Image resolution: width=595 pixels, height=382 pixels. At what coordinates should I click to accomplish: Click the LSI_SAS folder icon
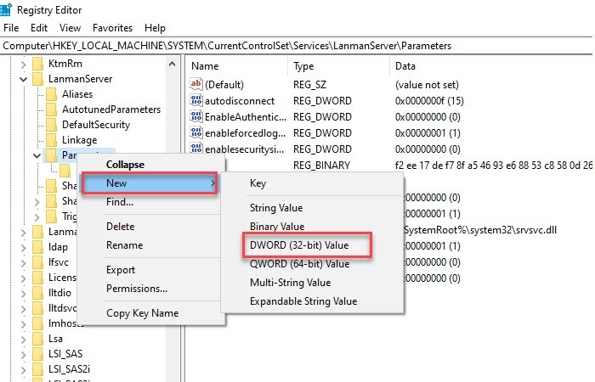click(37, 354)
